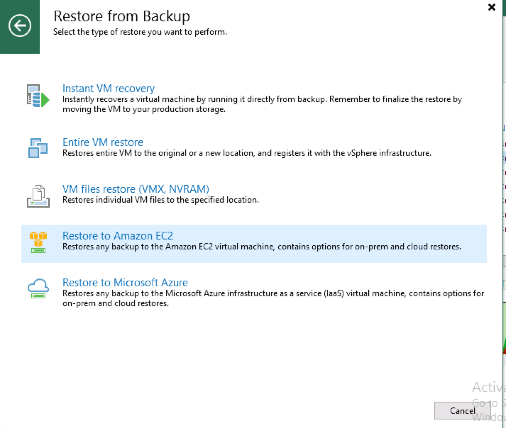Click the green back arrow
The width and height of the screenshot is (506, 428).
click(x=20, y=26)
